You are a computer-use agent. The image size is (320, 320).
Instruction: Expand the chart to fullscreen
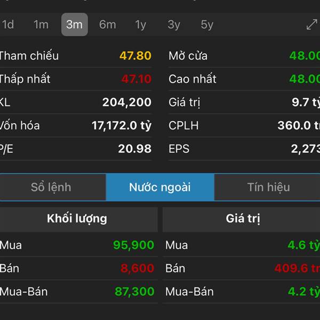311,25
